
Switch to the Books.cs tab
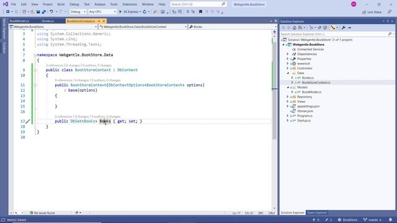(x=48, y=21)
